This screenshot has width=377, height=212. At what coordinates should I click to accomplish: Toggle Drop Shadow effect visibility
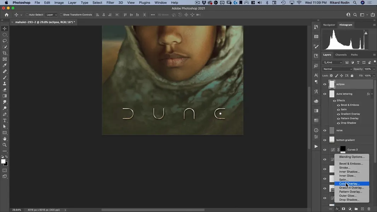tap(338, 123)
